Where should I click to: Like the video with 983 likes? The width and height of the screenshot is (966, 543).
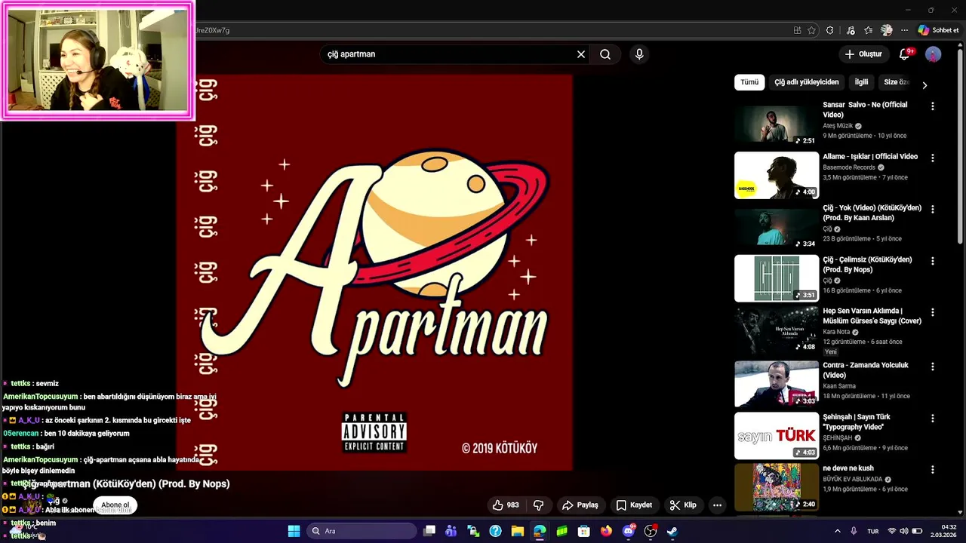point(506,505)
